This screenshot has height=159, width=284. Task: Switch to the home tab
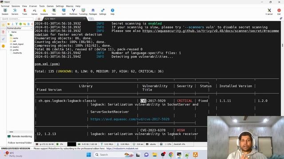coord(39,19)
